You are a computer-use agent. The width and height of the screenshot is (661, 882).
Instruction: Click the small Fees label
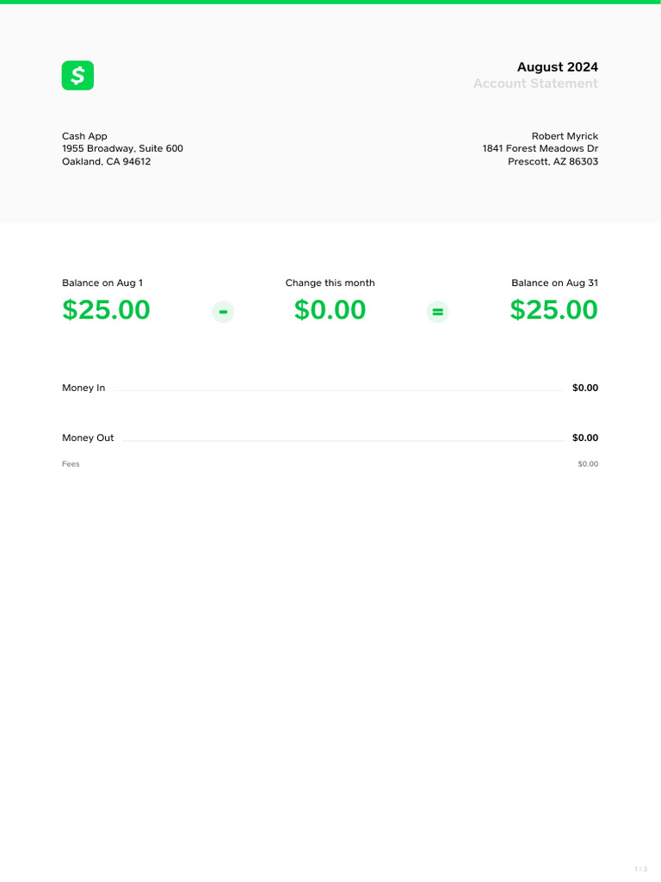coord(71,464)
